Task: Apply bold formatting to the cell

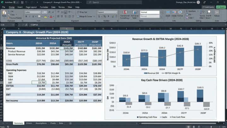Action: coord(26,16)
